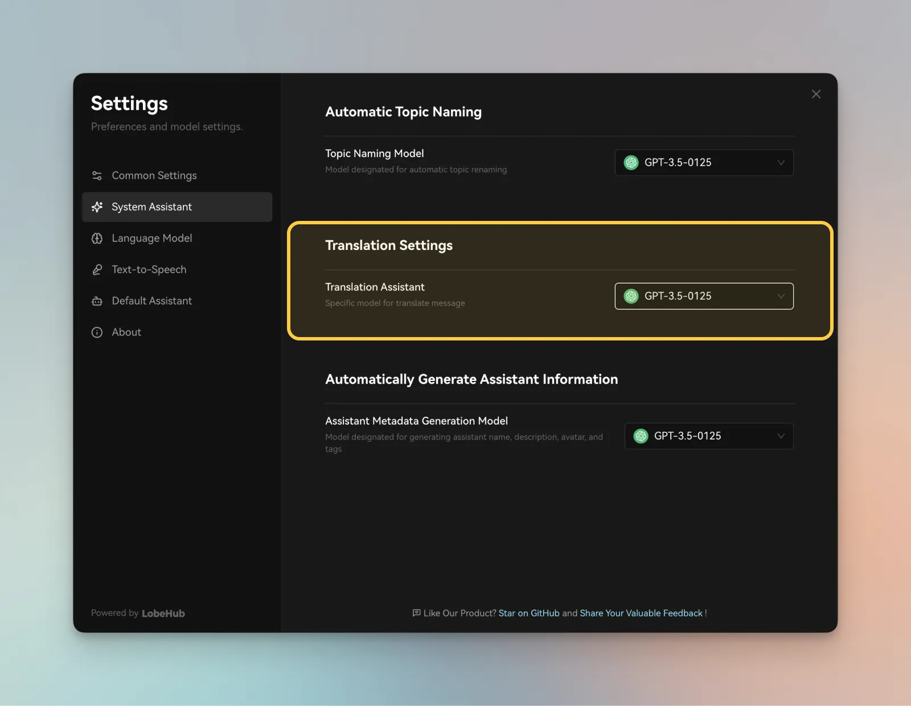Click the OpenAI logo in Translation Assistant selector
911x706 pixels.
pyautogui.click(x=631, y=296)
